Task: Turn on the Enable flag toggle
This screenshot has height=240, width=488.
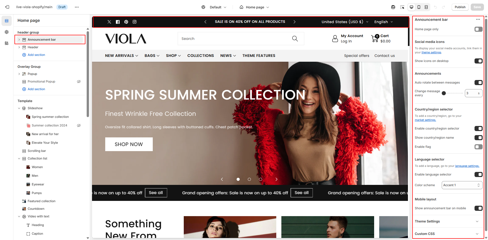Action: coord(478,147)
